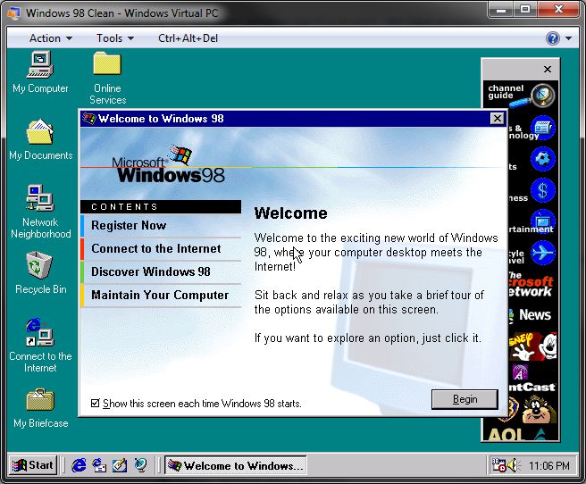Select Connect to the Internet in Contents

pos(161,249)
